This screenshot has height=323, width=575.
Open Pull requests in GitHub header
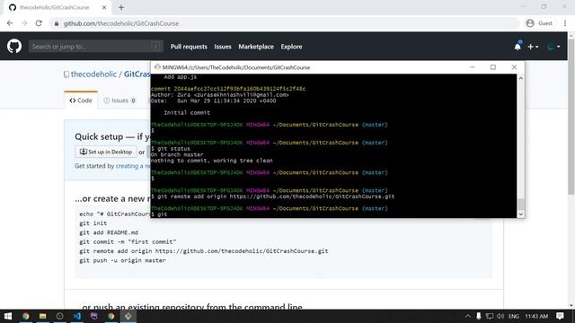coord(189,47)
